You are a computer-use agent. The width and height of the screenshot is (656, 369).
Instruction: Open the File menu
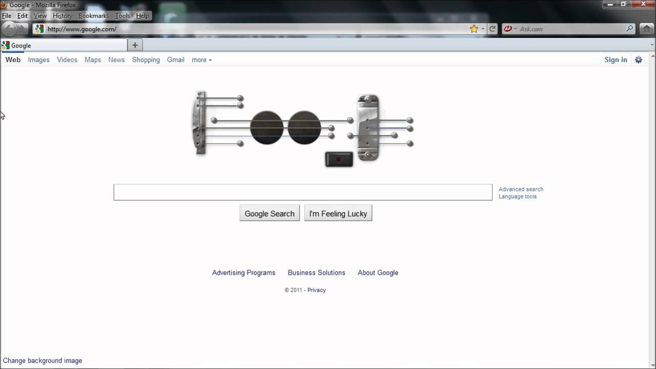click(7, 16)
